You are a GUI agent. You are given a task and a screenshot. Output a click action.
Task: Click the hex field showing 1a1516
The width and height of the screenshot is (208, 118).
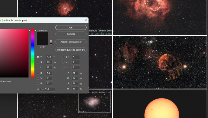tap(48, 89)
